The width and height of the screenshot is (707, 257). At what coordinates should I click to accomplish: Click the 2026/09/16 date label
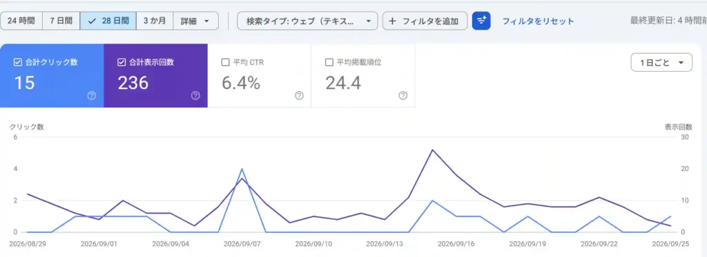click(x=456, y=243)
